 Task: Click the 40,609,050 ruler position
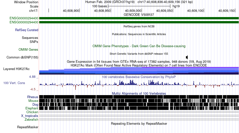coord(164,11)
